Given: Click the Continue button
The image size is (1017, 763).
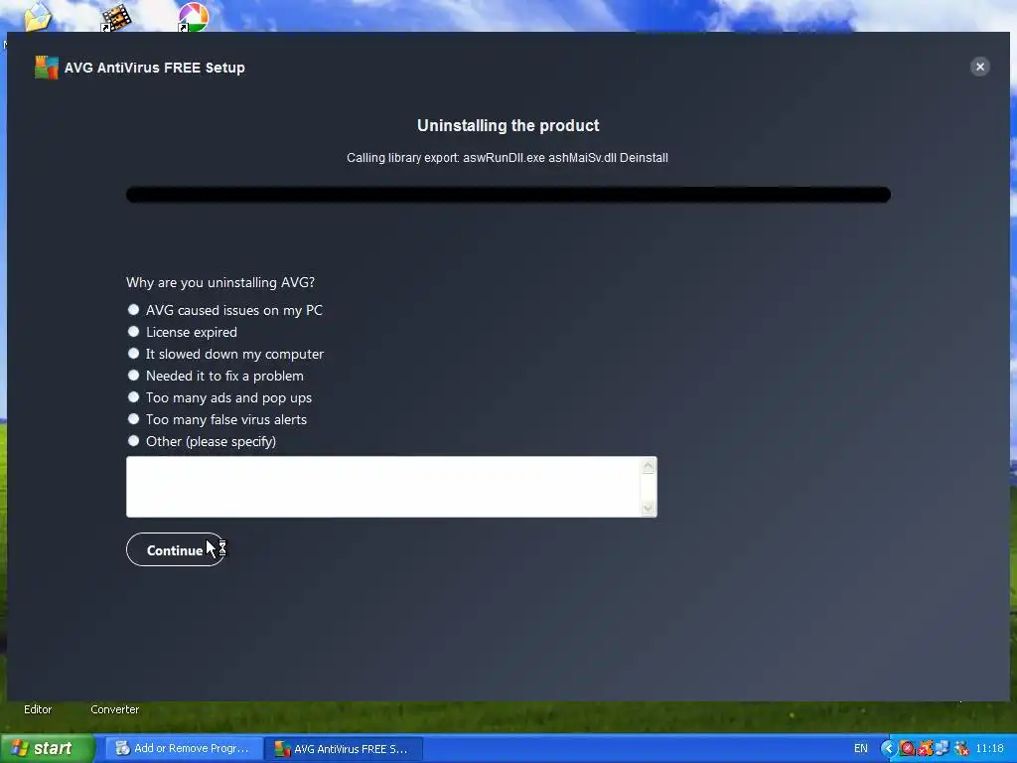Looking at the screenshot, I should point(175,549).
